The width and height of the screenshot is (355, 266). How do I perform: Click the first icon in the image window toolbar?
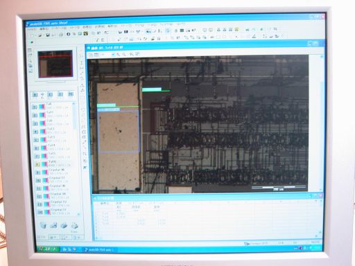coord(91,55)
